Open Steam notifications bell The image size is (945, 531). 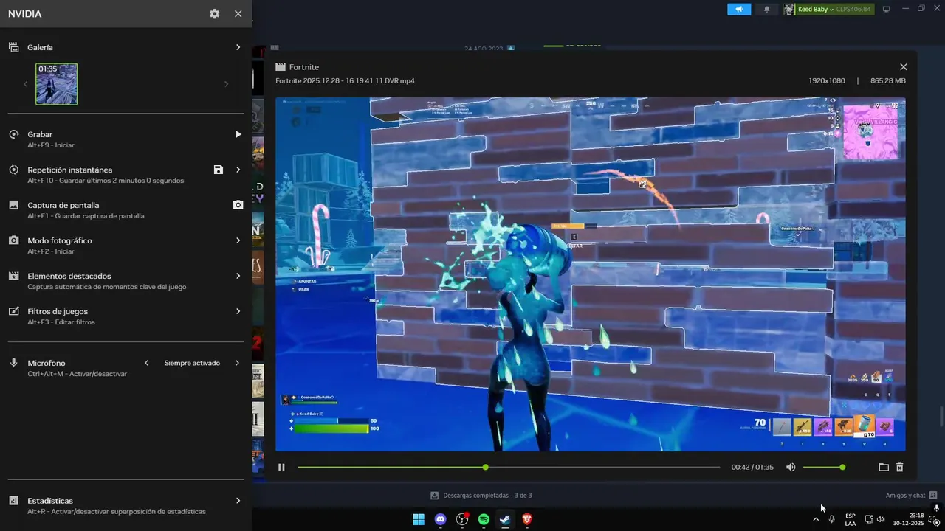click(766, 10)
